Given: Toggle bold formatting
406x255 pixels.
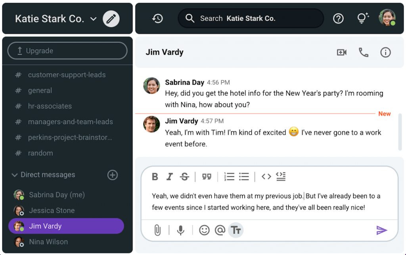Looking at the screenshot, I should pos(155,177).
